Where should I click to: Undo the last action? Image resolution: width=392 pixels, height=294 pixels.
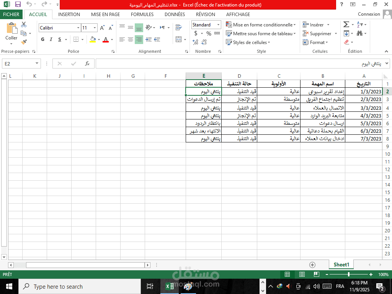(29, 4)
